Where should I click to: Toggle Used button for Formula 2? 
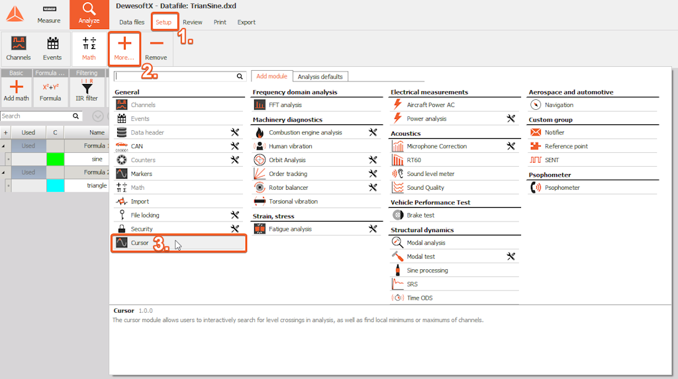(28, 173)
